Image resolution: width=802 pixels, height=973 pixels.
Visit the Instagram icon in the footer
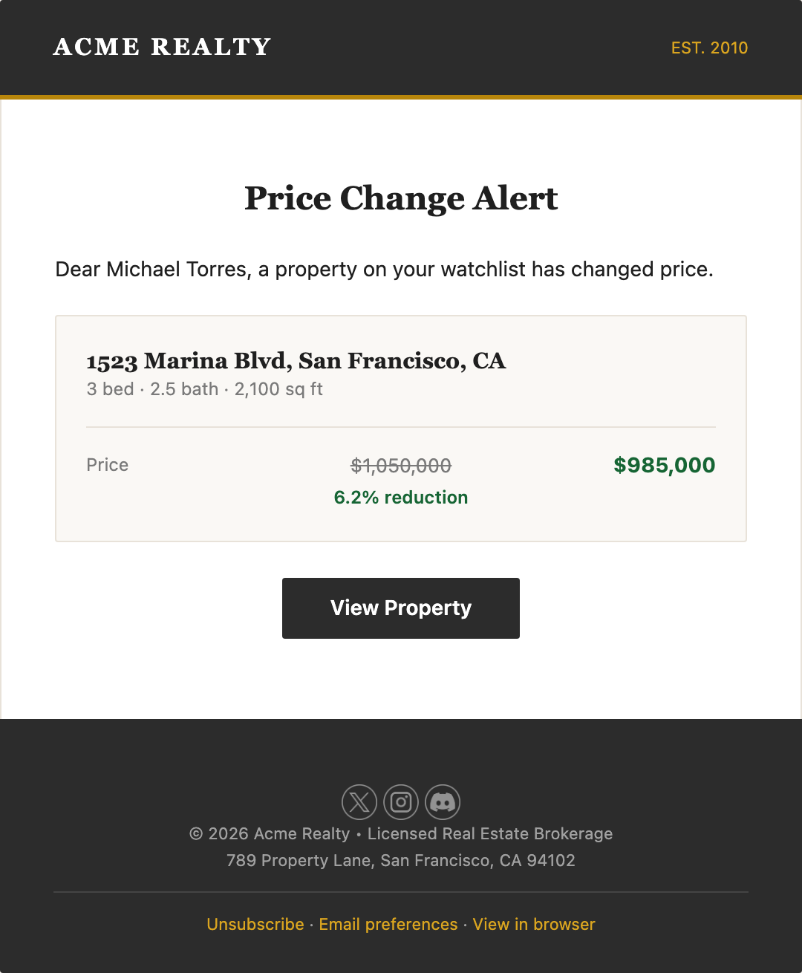click(401, 802)
